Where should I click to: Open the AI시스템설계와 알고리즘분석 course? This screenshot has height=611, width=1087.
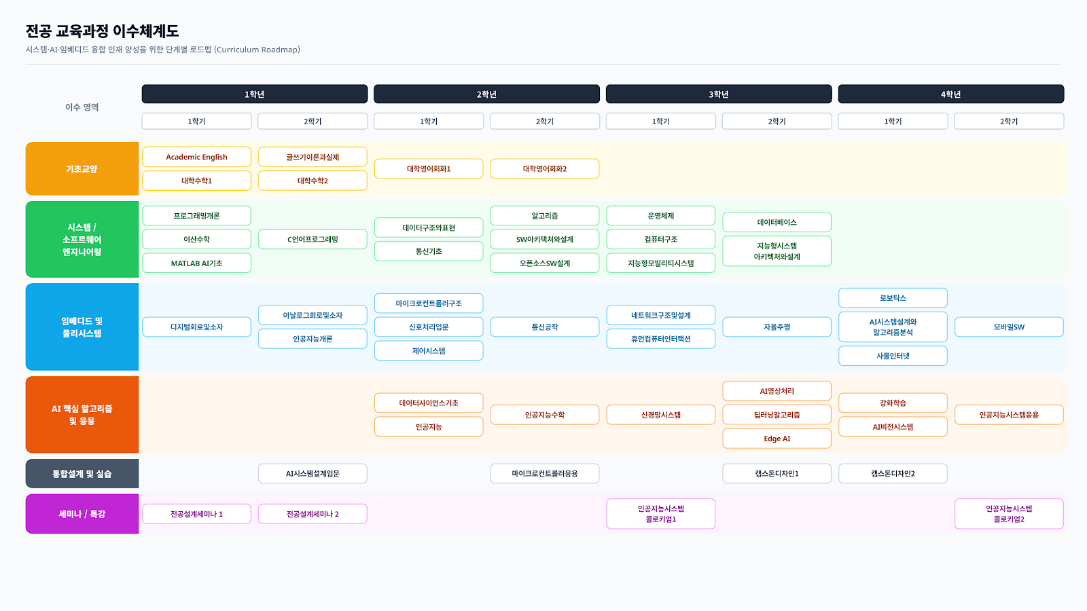point(893,327)
